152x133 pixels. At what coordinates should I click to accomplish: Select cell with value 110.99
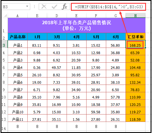pos(135,96)
